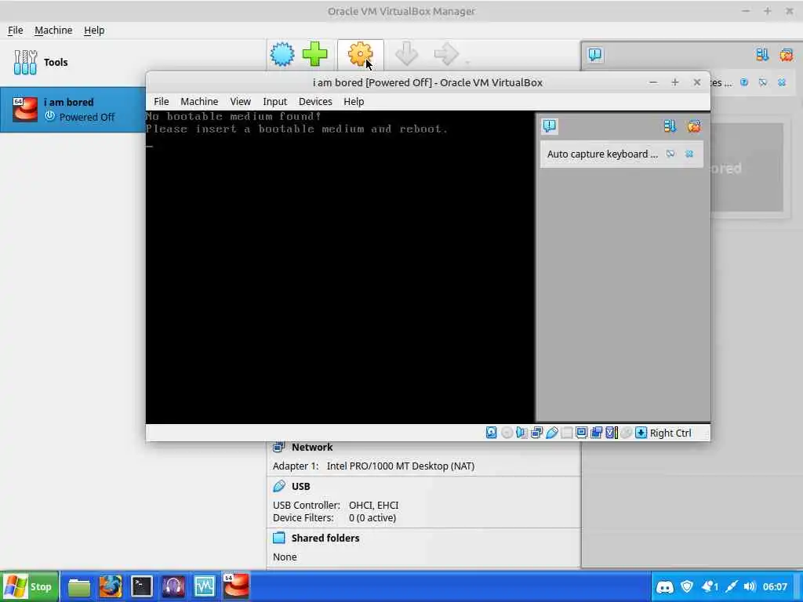The width and height of the screenshot is (803, 602).
Task: Open the terminal from the taskbar
Action: 142,586
